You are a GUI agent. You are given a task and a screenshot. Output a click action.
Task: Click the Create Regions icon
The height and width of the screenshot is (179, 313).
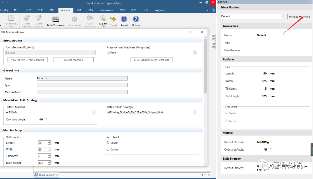(x=26, y=18)
